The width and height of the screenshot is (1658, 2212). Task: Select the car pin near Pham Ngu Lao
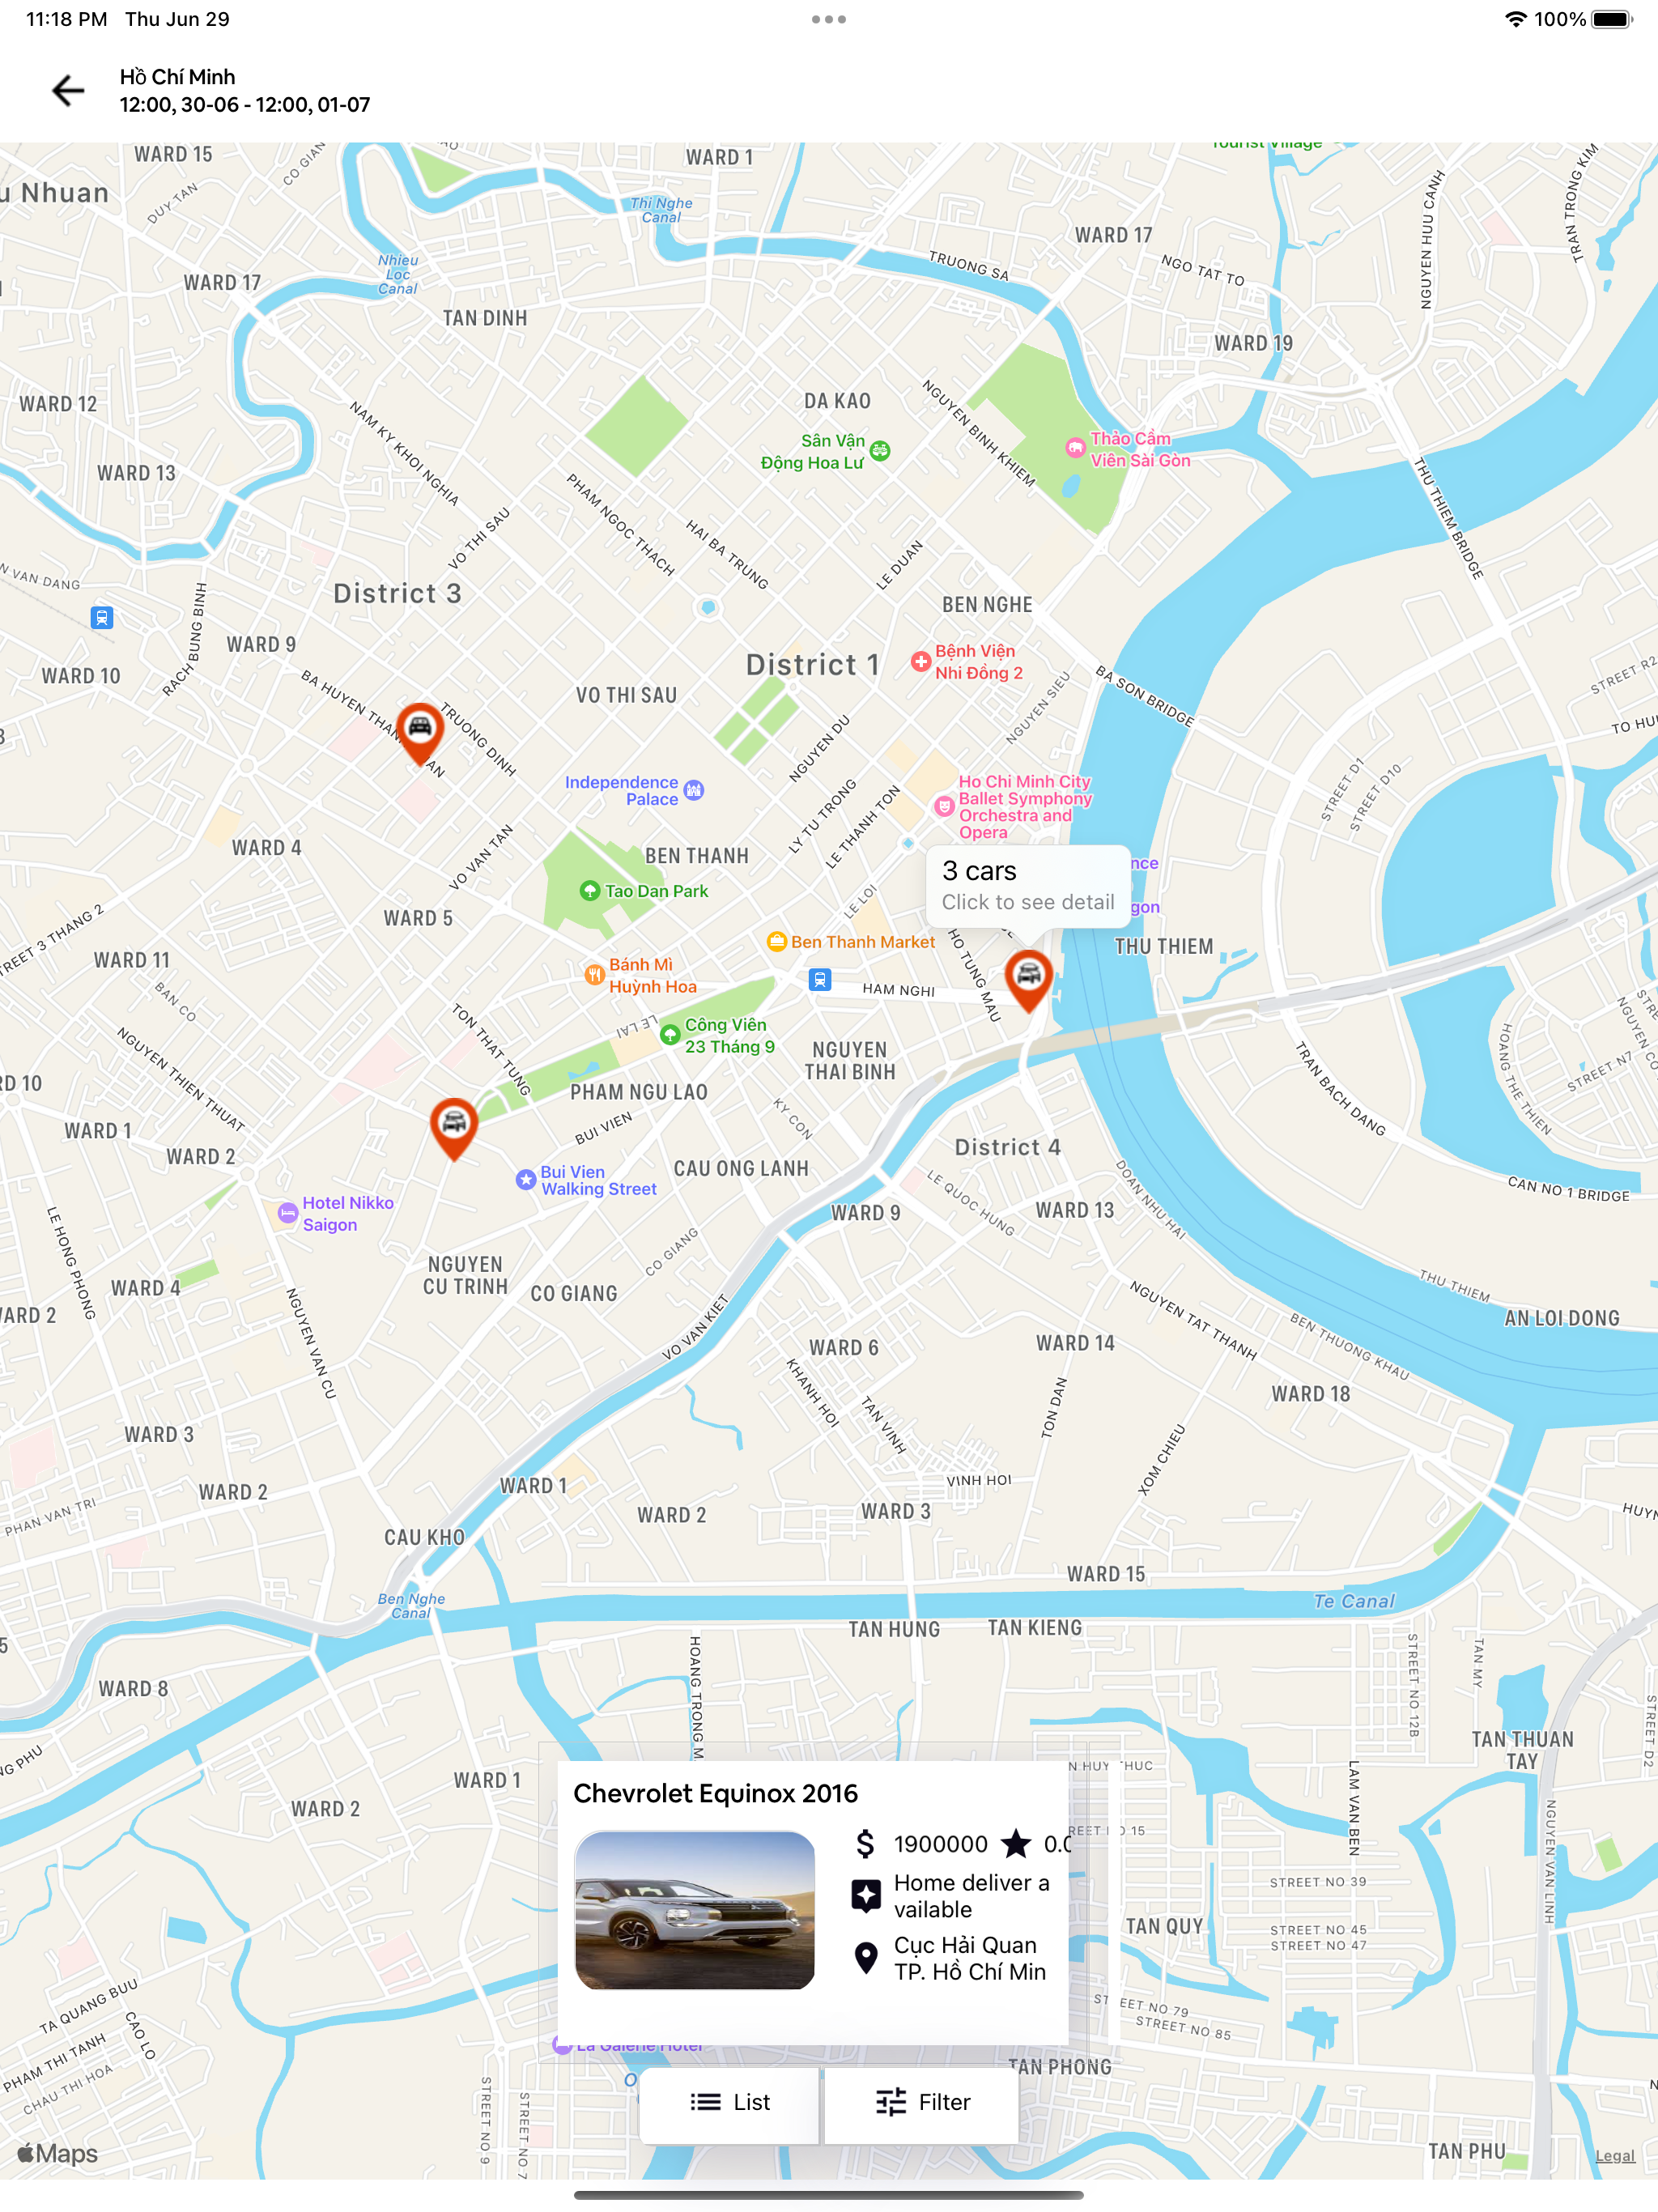click(x=454, y=1127)
